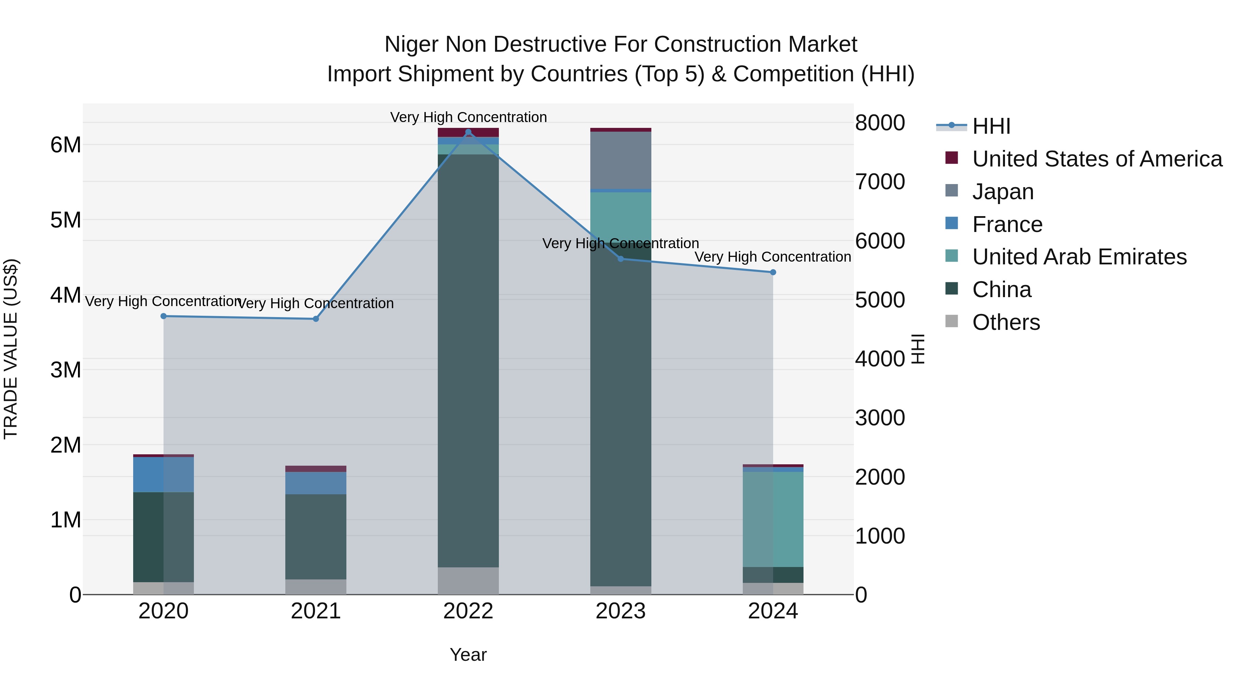Click the Others segment of 2022 bar
The image size is (1242, 698).
click(468, 581)
